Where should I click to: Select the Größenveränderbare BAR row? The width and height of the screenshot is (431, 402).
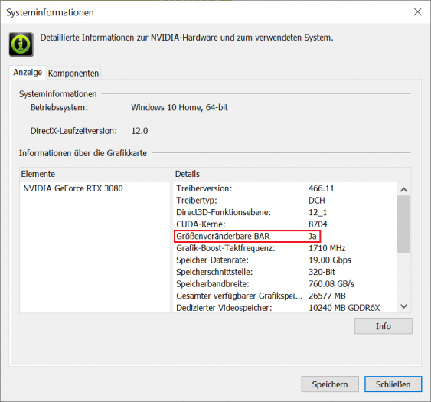coord(286,236)
